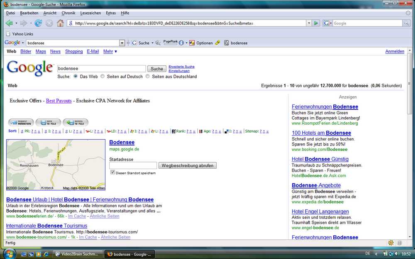Viewport: 415px width, 259px height.
Task: Open the Lesezeichen menu
Action: pyautogui.click(x=90, y=13)
